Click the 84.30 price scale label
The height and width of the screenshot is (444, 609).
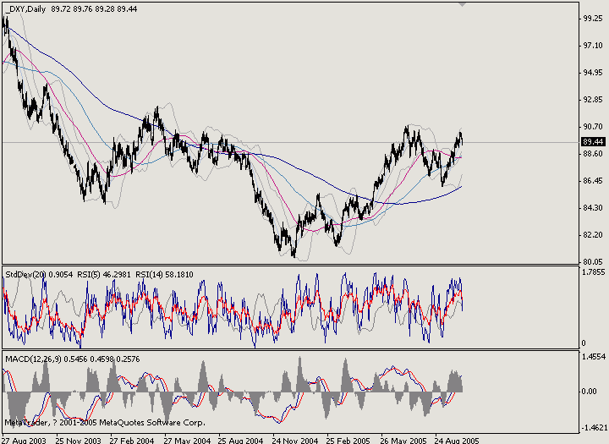pos(593,208)
